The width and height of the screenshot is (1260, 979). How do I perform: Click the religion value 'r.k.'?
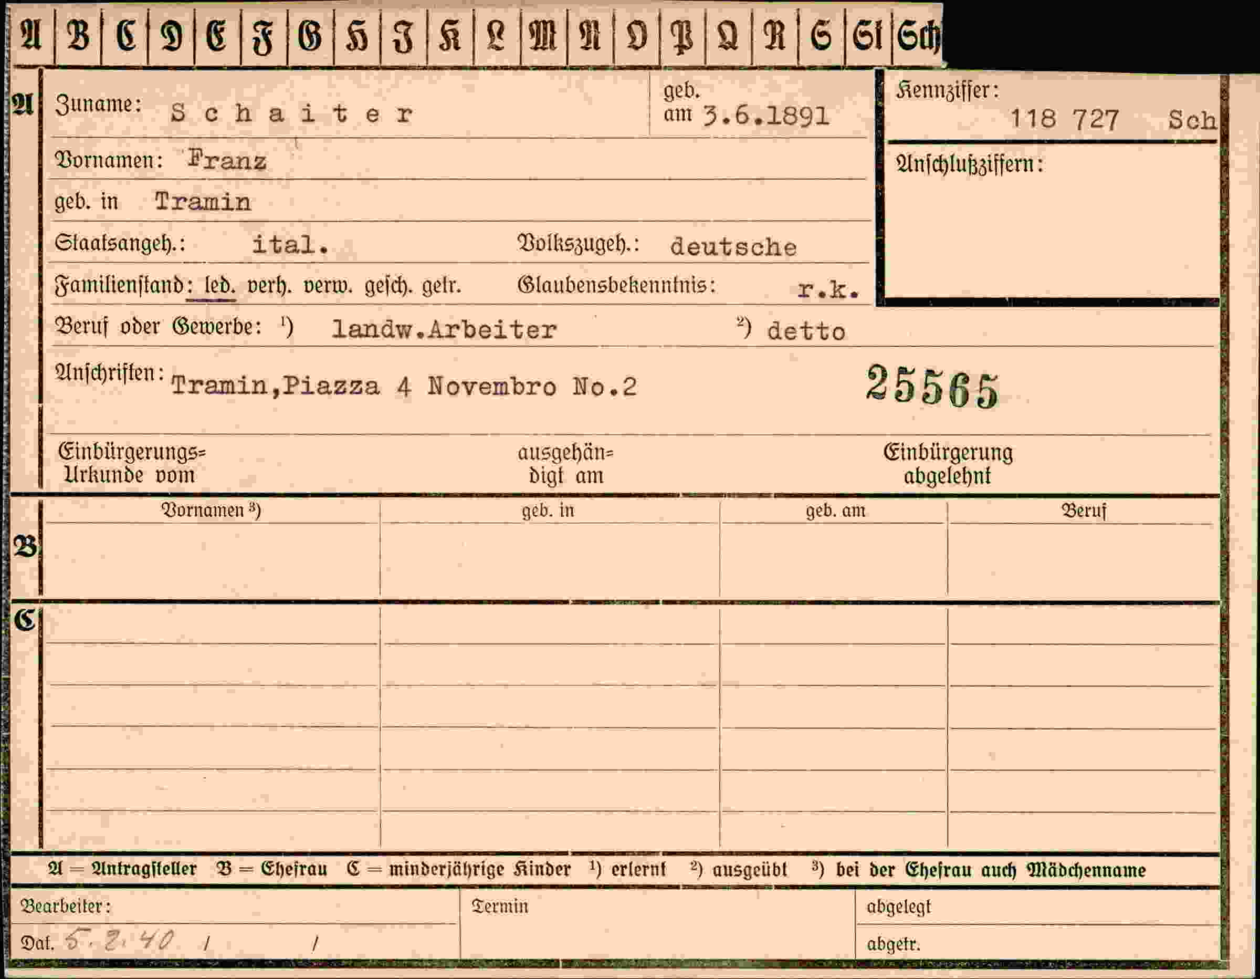tap(828, 289)
